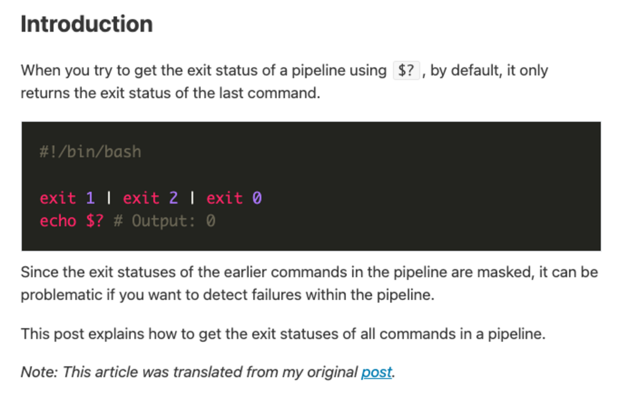
Task: Click the "echo" command in the code block
Action: (x=58, y=221)
